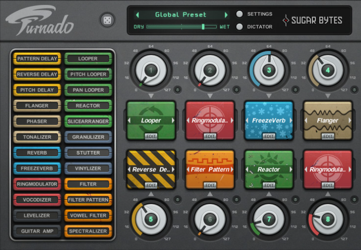Open EDIT on the Filter Pattern pad
Image resolution: width=361 pixels, height=250 pixels.
(210, 185)
